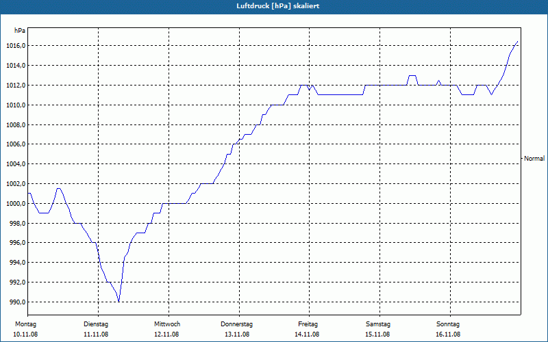Click the 994,0 y-axis value

click(x=17, y=263)
